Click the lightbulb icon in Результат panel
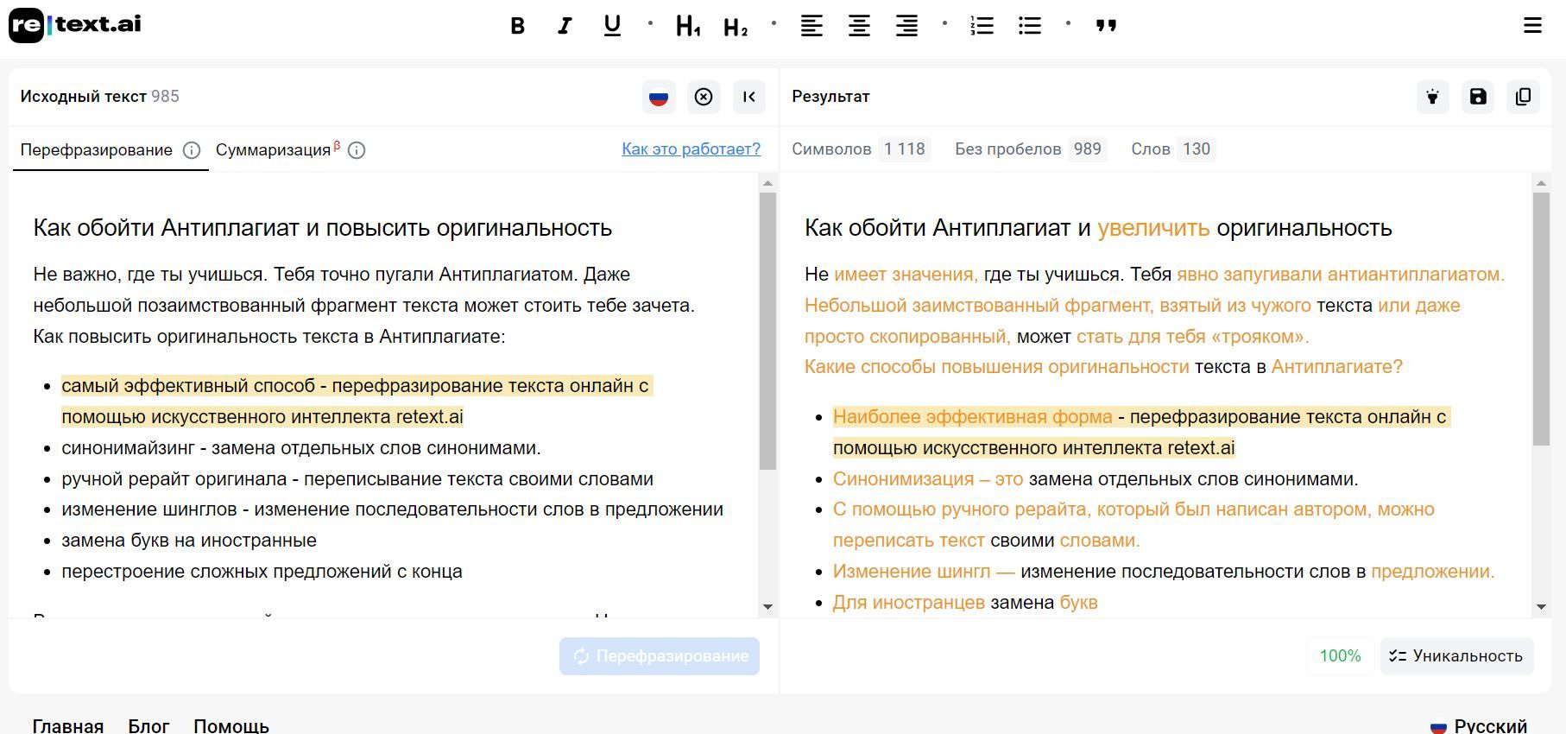The image size is (1566, 734). pos(1433,97)
